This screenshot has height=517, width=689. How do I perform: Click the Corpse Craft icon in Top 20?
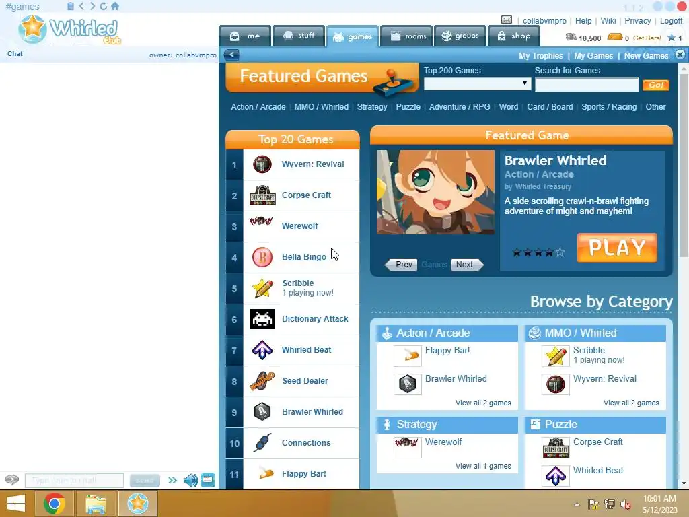pos(262,195)
